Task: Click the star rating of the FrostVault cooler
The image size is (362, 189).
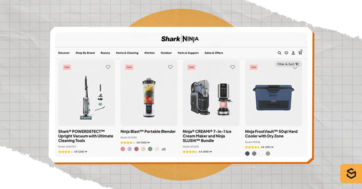Action: pos(252,147)
